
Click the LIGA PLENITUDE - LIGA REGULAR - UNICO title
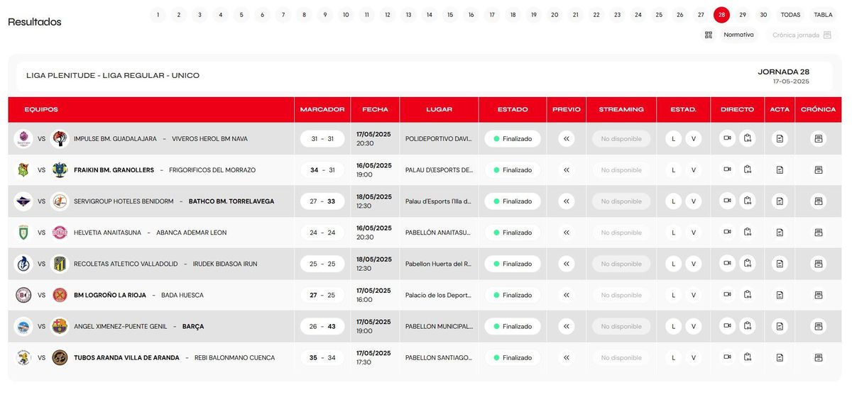113,75
